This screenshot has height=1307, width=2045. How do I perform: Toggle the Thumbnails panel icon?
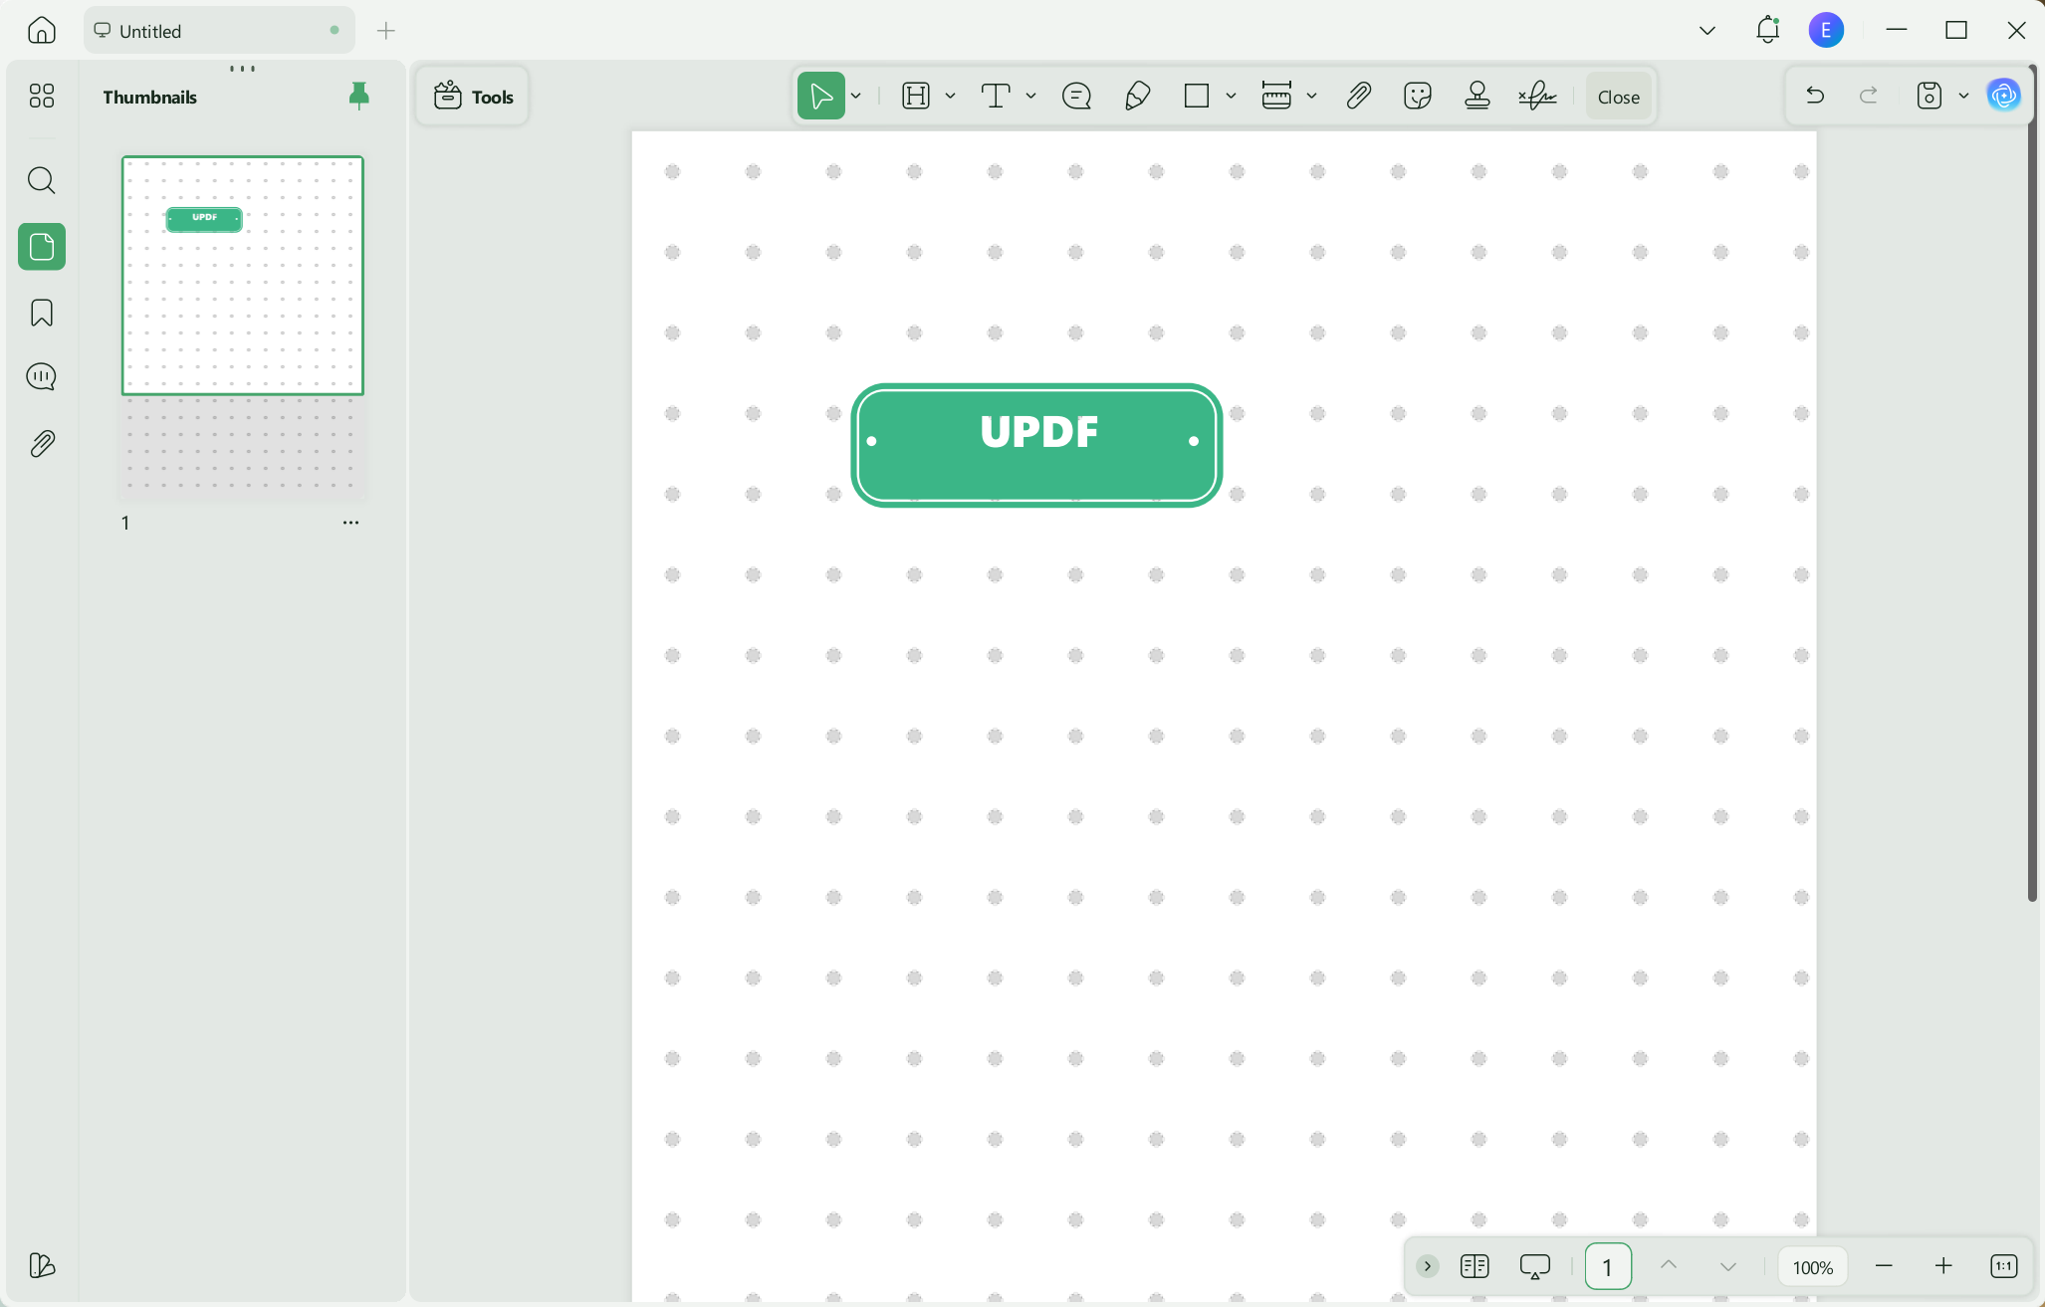click(x=42, y=247)
